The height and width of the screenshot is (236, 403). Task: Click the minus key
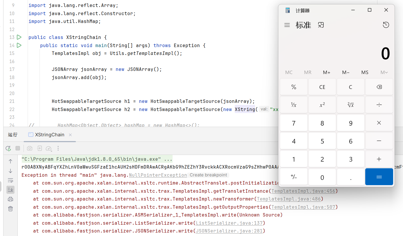coord(379,141)
